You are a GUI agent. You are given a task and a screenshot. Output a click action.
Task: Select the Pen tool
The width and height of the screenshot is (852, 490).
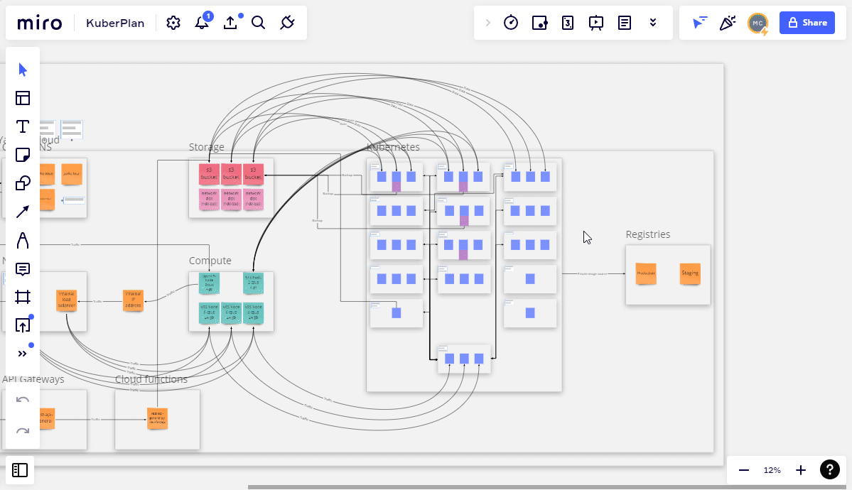22,240
